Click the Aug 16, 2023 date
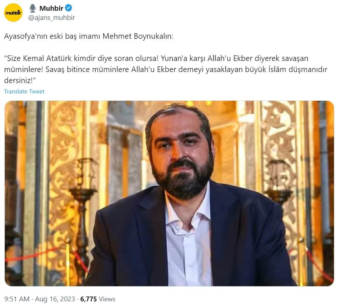This screenshot has width=338, height=308. (55, 299)
